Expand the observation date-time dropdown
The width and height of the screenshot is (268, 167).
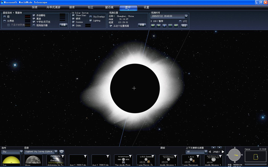186,16
